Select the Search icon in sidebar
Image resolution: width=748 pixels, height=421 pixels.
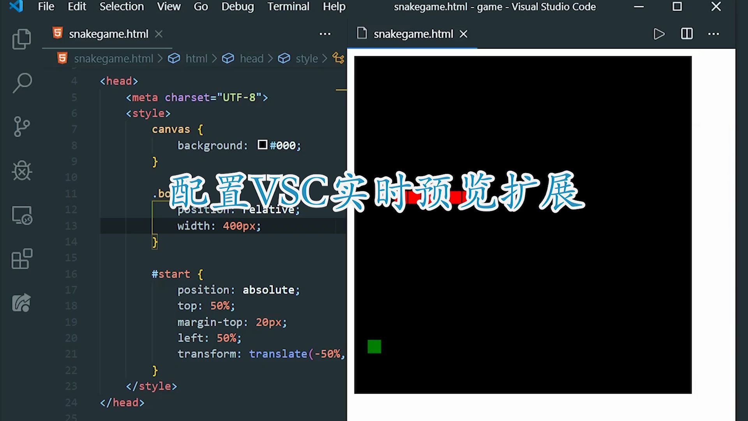click(x=23, y=82)
